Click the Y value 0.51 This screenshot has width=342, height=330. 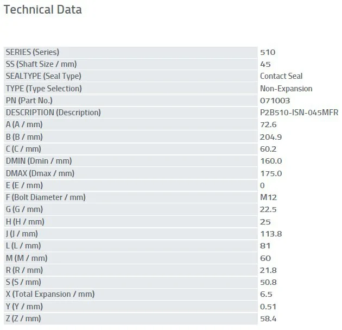(268, 307)
